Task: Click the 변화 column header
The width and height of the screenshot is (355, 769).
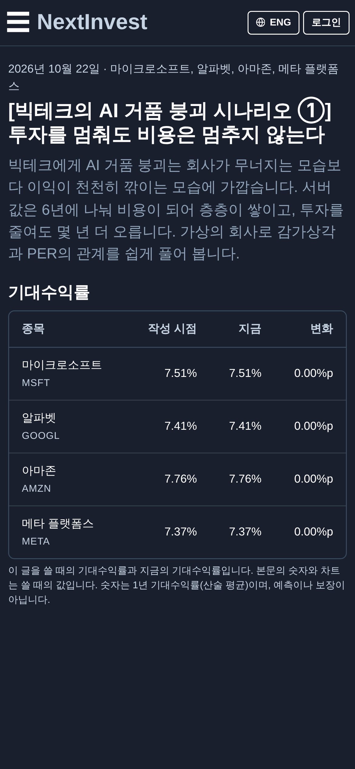Action: 322,329
